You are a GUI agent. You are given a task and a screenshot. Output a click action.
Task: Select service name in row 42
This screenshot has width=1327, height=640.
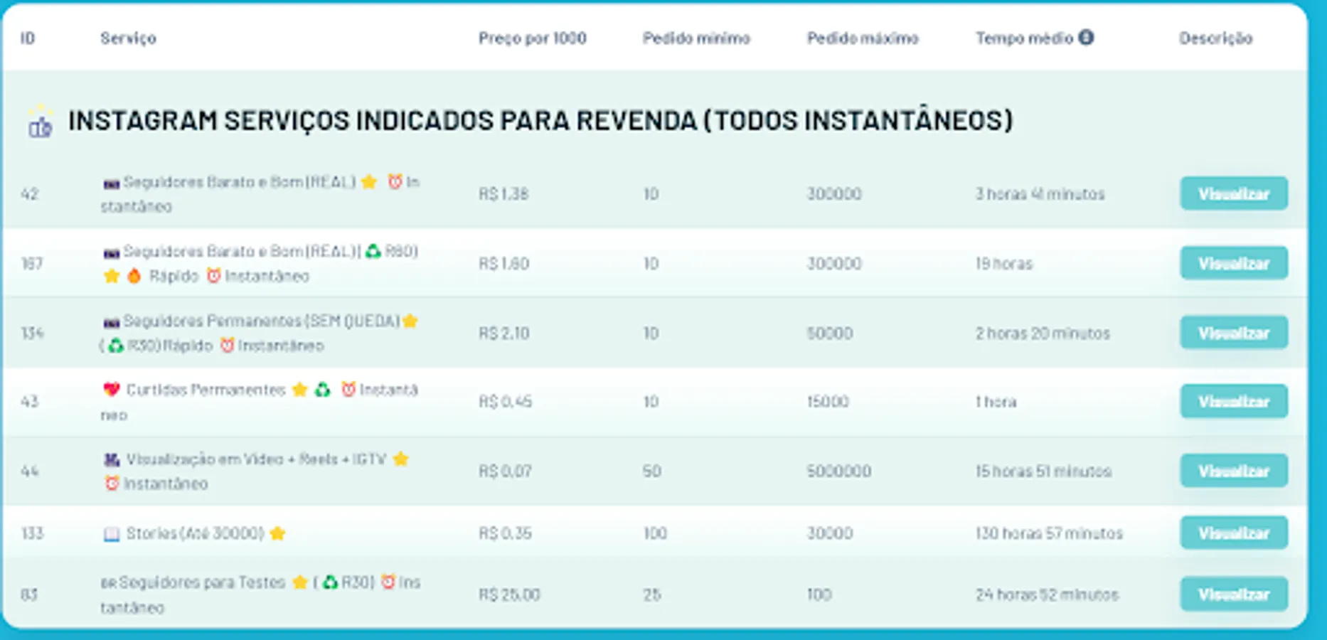pyautogui.click(x=260, y=194)
